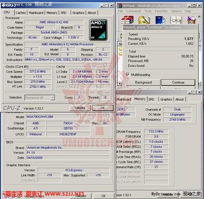Image resolution: width=204 pixels, height=199 pixels.
Task: Open the Favorites menu in WinRAR
Action: coord(161,11)
